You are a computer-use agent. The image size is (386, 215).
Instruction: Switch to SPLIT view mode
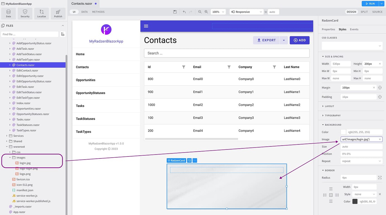[364, 12]
